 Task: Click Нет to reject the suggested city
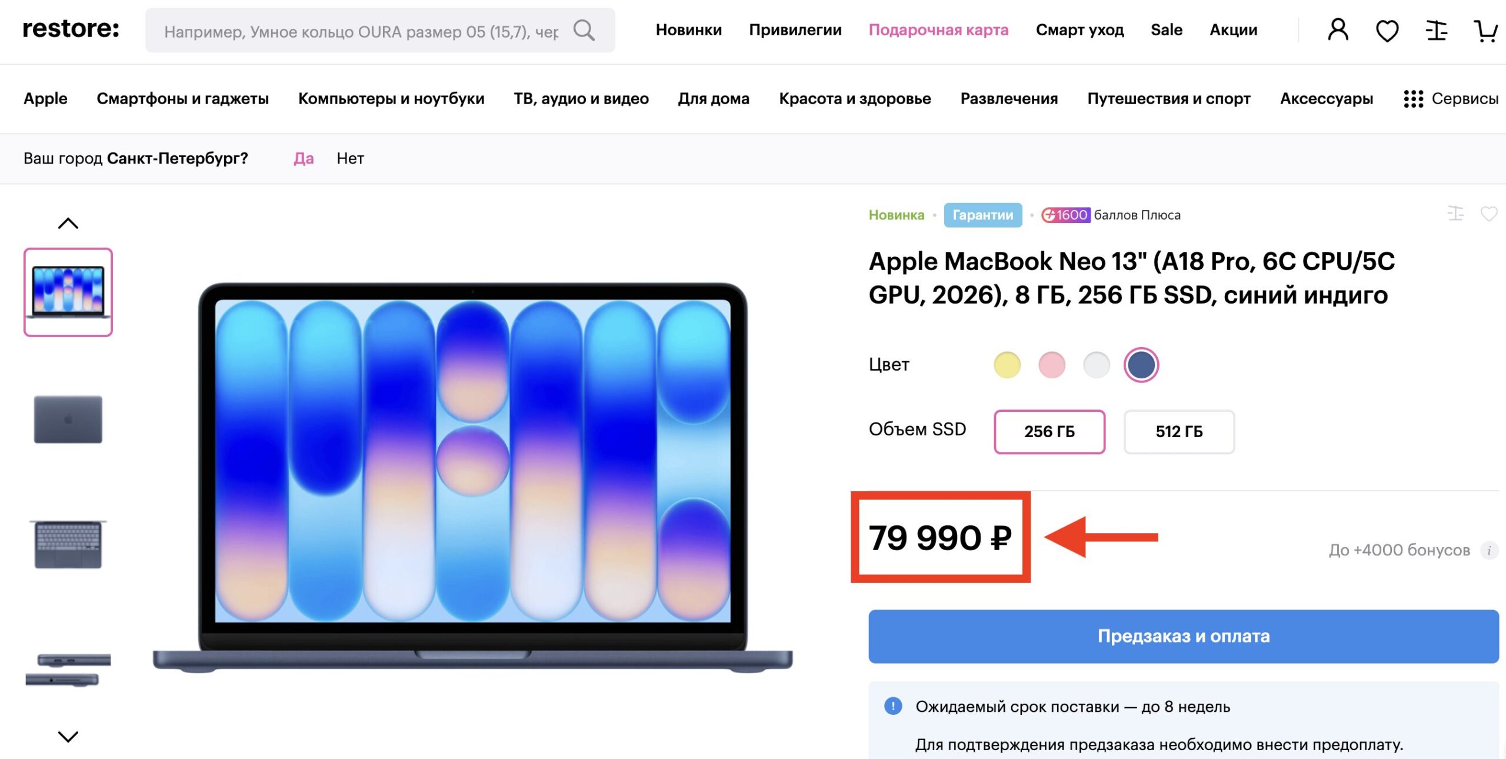pyautogui.click(x=351, y=158)
